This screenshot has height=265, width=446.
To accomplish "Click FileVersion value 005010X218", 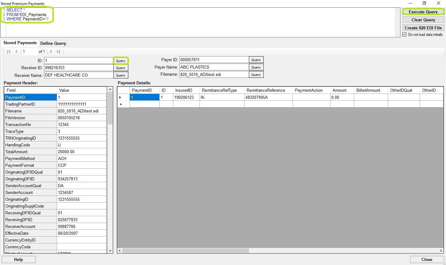I will (x=82, y=118).
